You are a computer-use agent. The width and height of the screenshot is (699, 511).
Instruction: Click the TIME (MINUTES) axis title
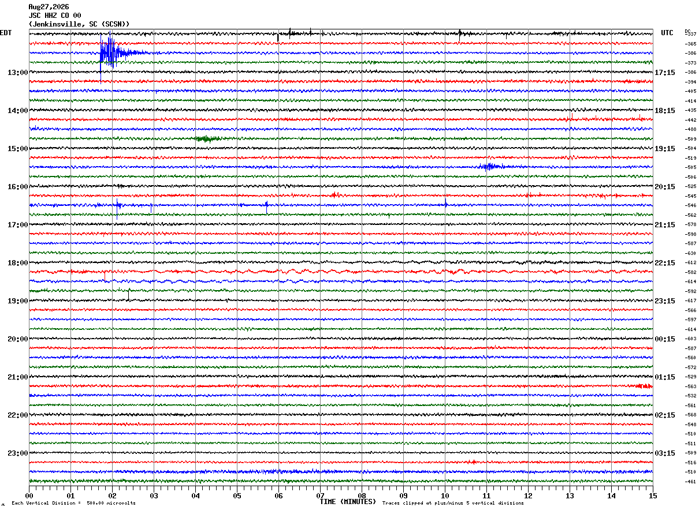(x=348, y=502)
